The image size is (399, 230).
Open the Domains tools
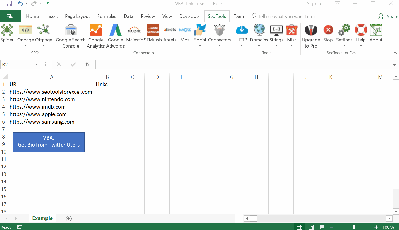point(259,35)
